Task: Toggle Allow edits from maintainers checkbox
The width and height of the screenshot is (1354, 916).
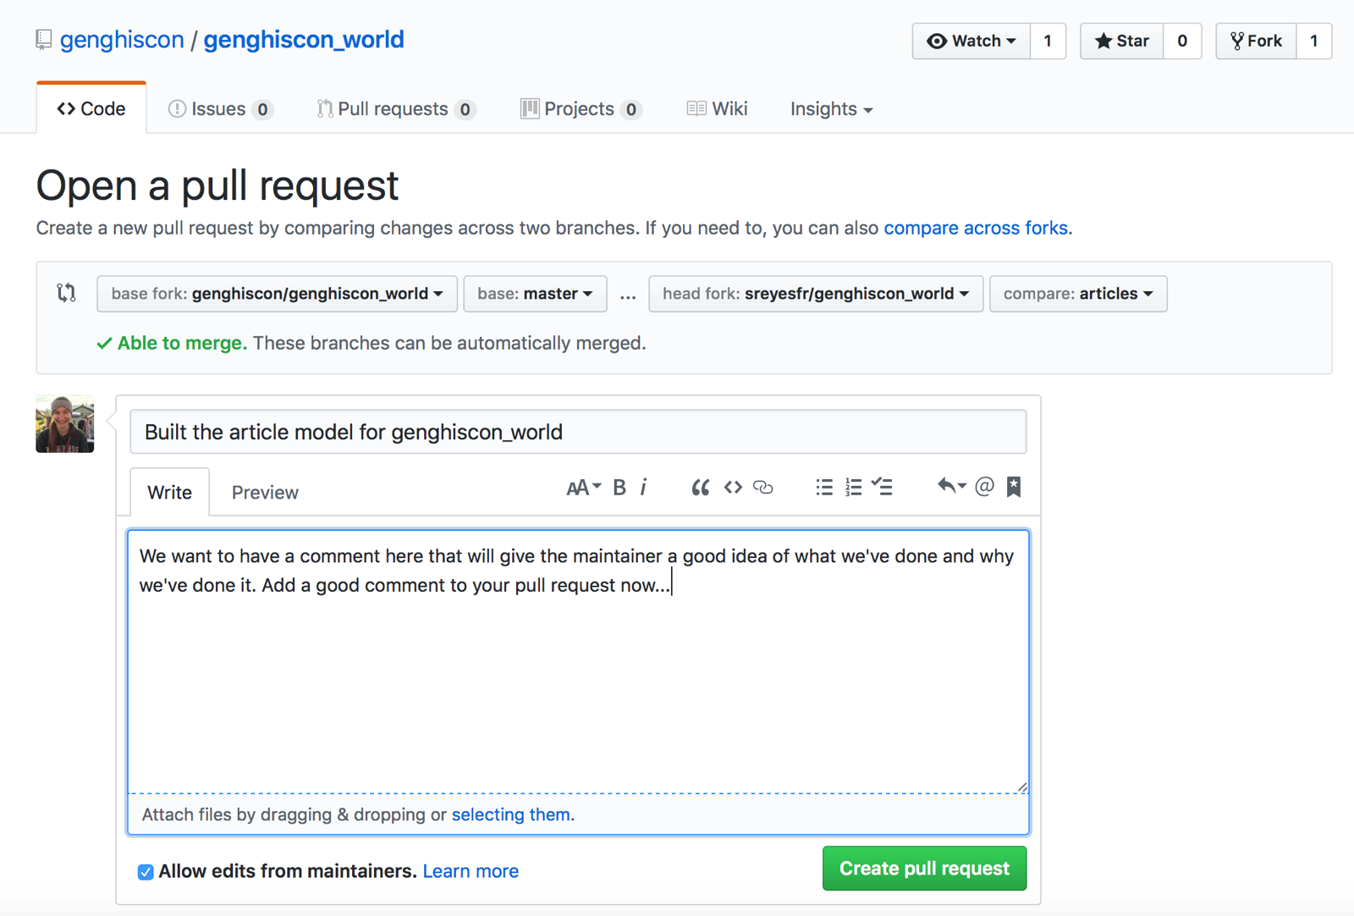Action: pyautogui.click(x=146, y=872)
